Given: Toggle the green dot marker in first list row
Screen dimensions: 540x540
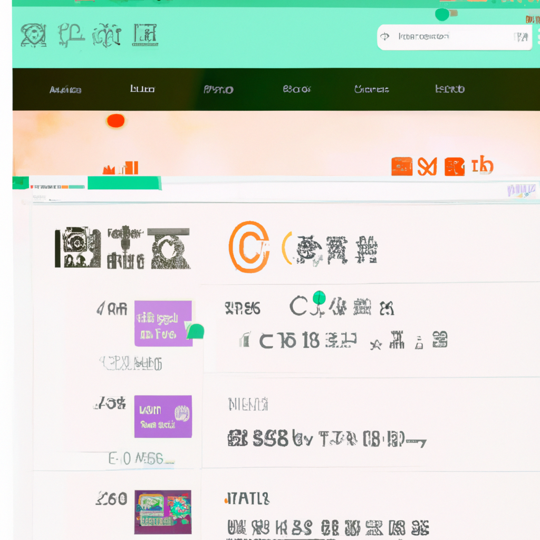Looking at the screenshot, I should coord(319,297).
